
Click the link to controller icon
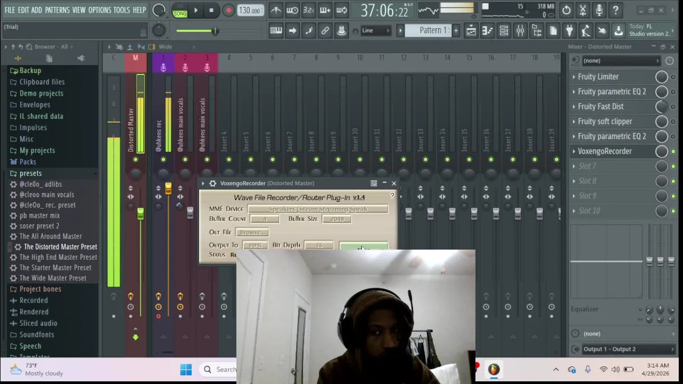325,30
